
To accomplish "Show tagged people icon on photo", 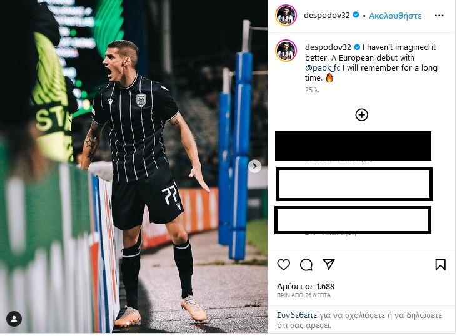I will [14, 319].
